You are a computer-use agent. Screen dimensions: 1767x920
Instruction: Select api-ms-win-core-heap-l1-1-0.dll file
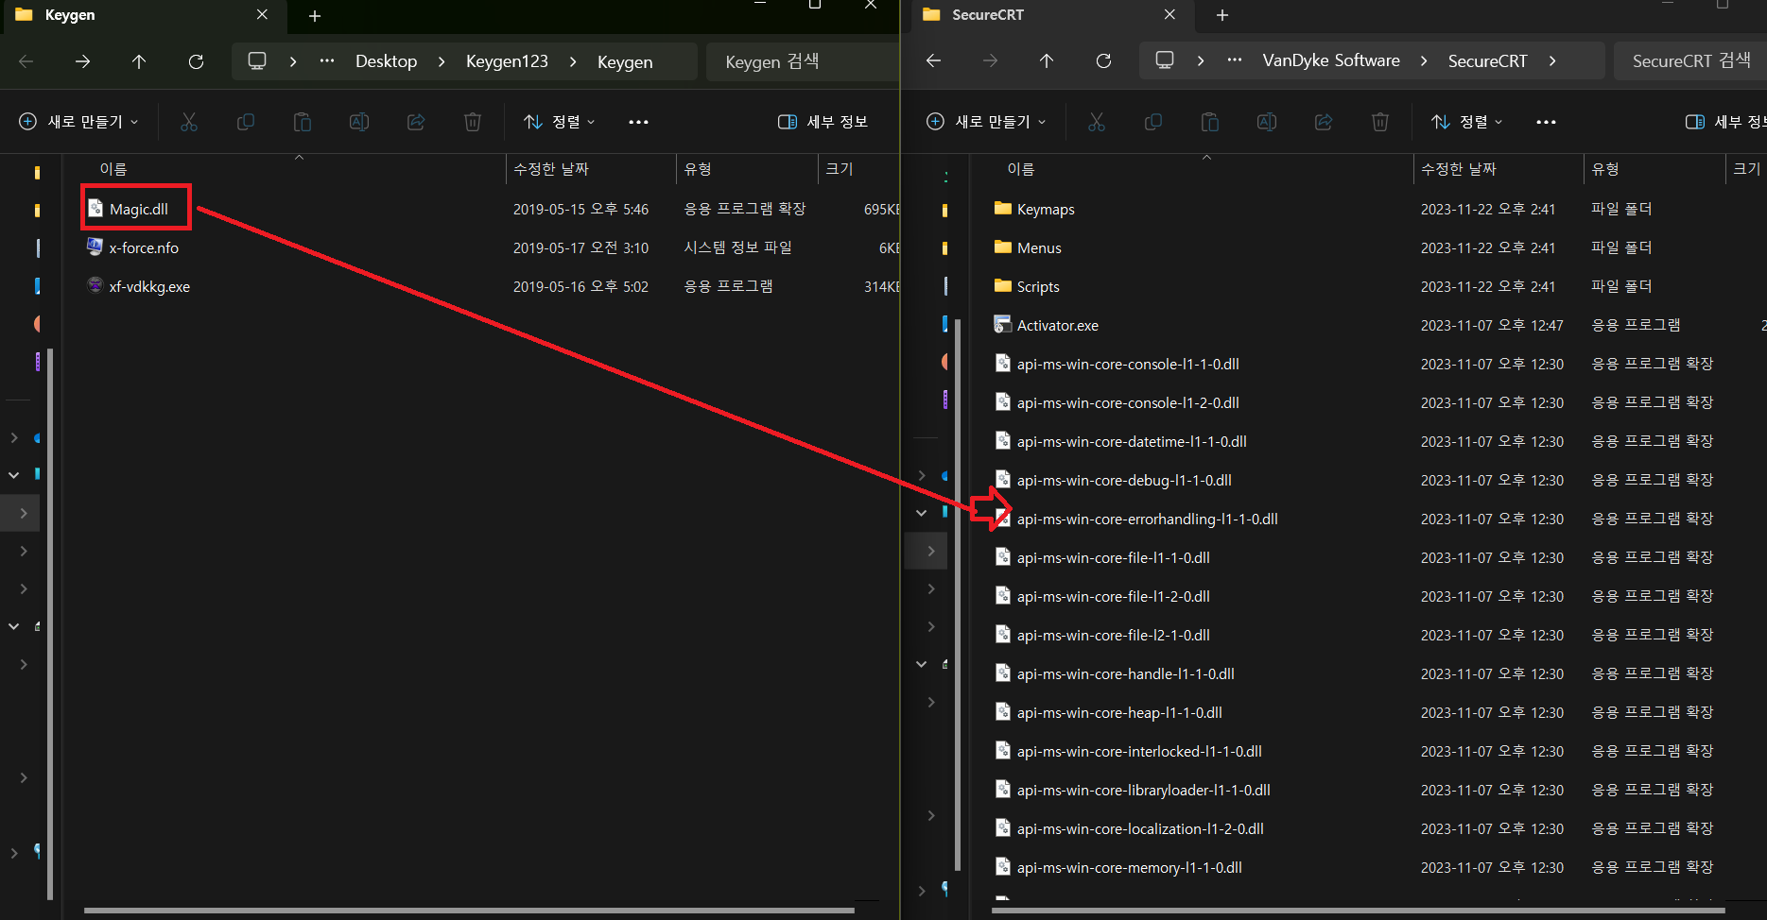point(1119,712)
